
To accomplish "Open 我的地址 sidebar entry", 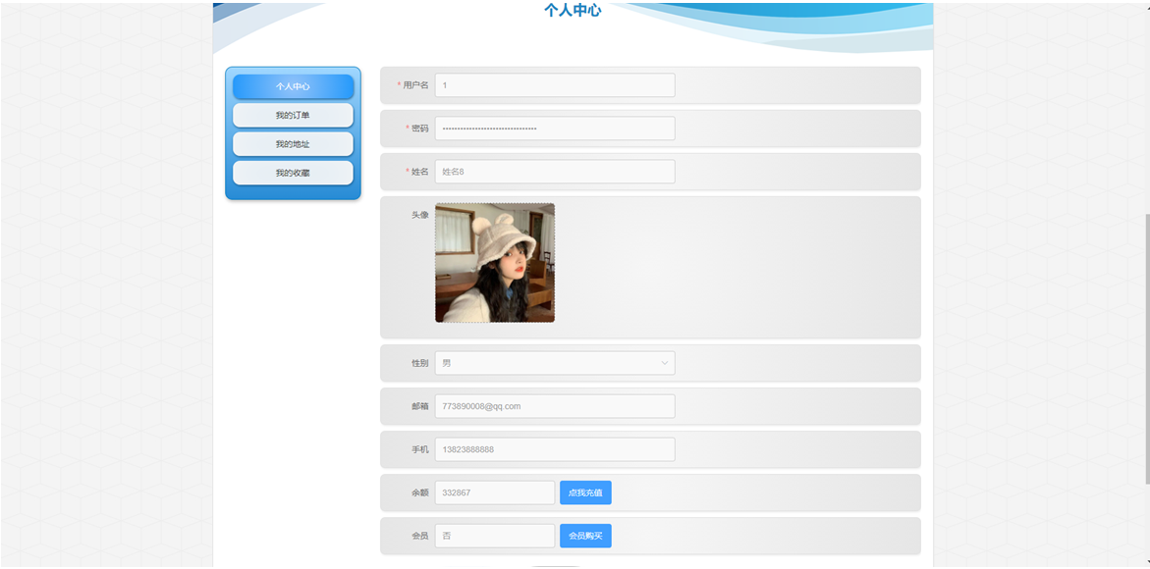I will tap(293, 144).
